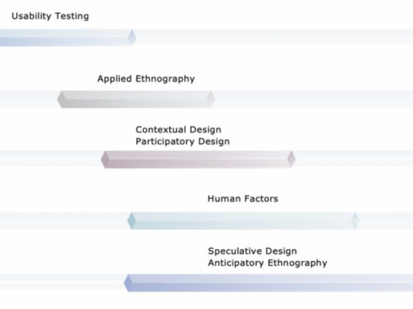Click the Human Factors bar's left end cap
Image resolution: width=413 pixels, height=309 pixels.
coord(131,221)
